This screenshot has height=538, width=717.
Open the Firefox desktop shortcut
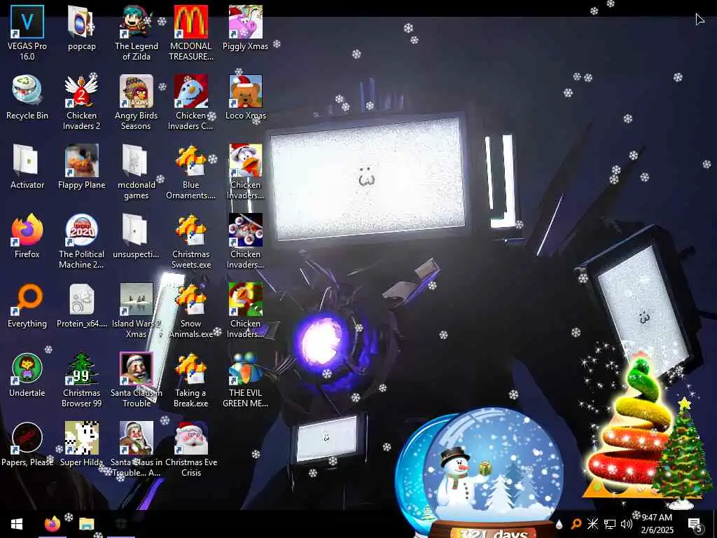27,236
